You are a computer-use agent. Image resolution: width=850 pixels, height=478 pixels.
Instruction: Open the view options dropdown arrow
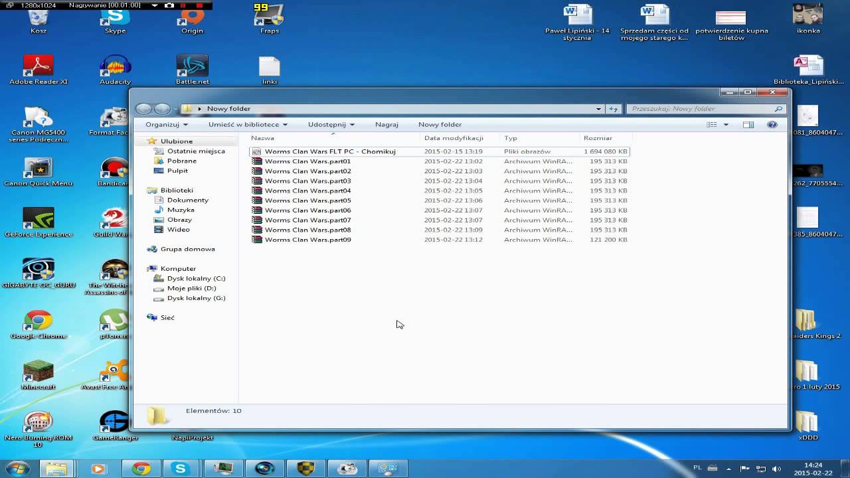click(x=726, y=124)
